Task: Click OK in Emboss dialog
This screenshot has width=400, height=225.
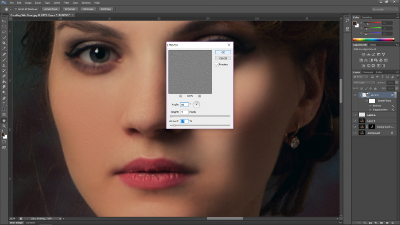Action: point(223,52)
